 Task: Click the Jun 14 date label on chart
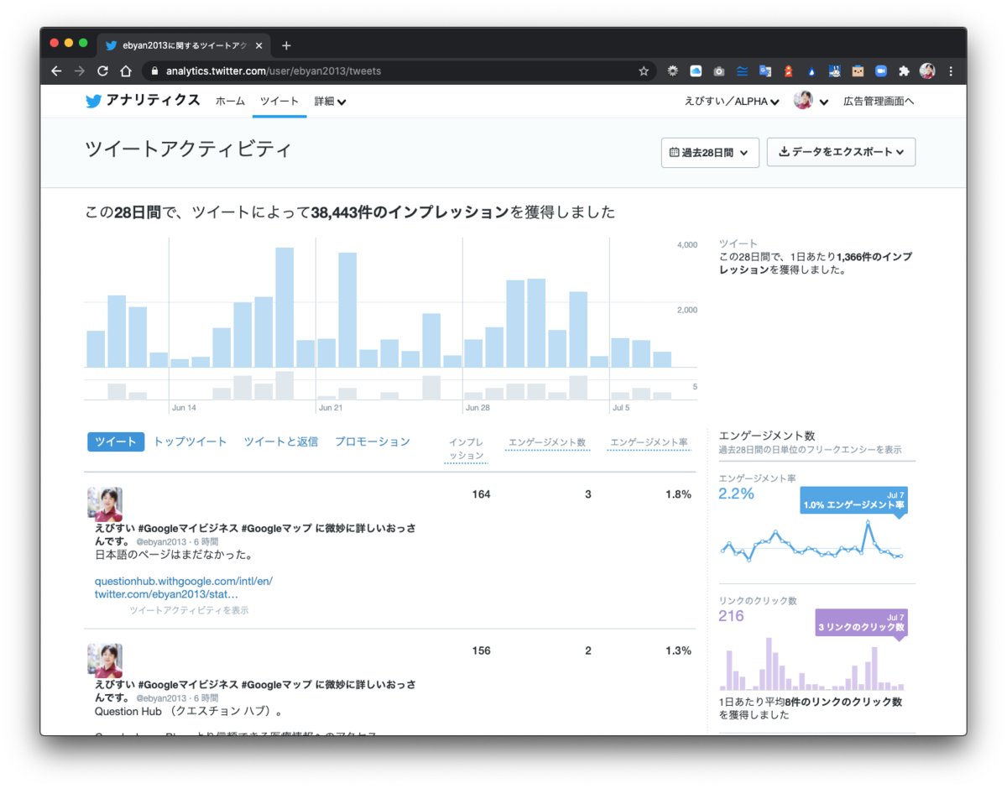(x=184, y=408)
